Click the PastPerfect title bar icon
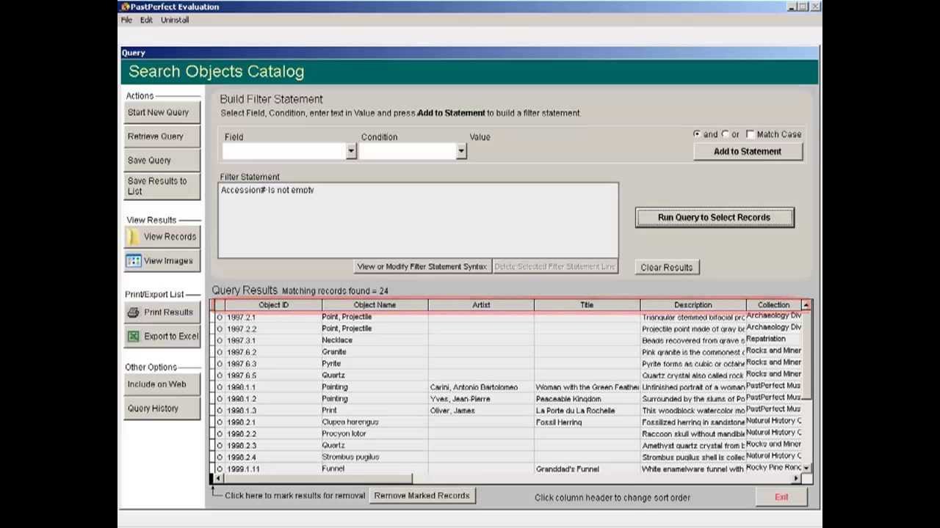The width and height of the screenshot is (940, 528). [x=126, y=7]
